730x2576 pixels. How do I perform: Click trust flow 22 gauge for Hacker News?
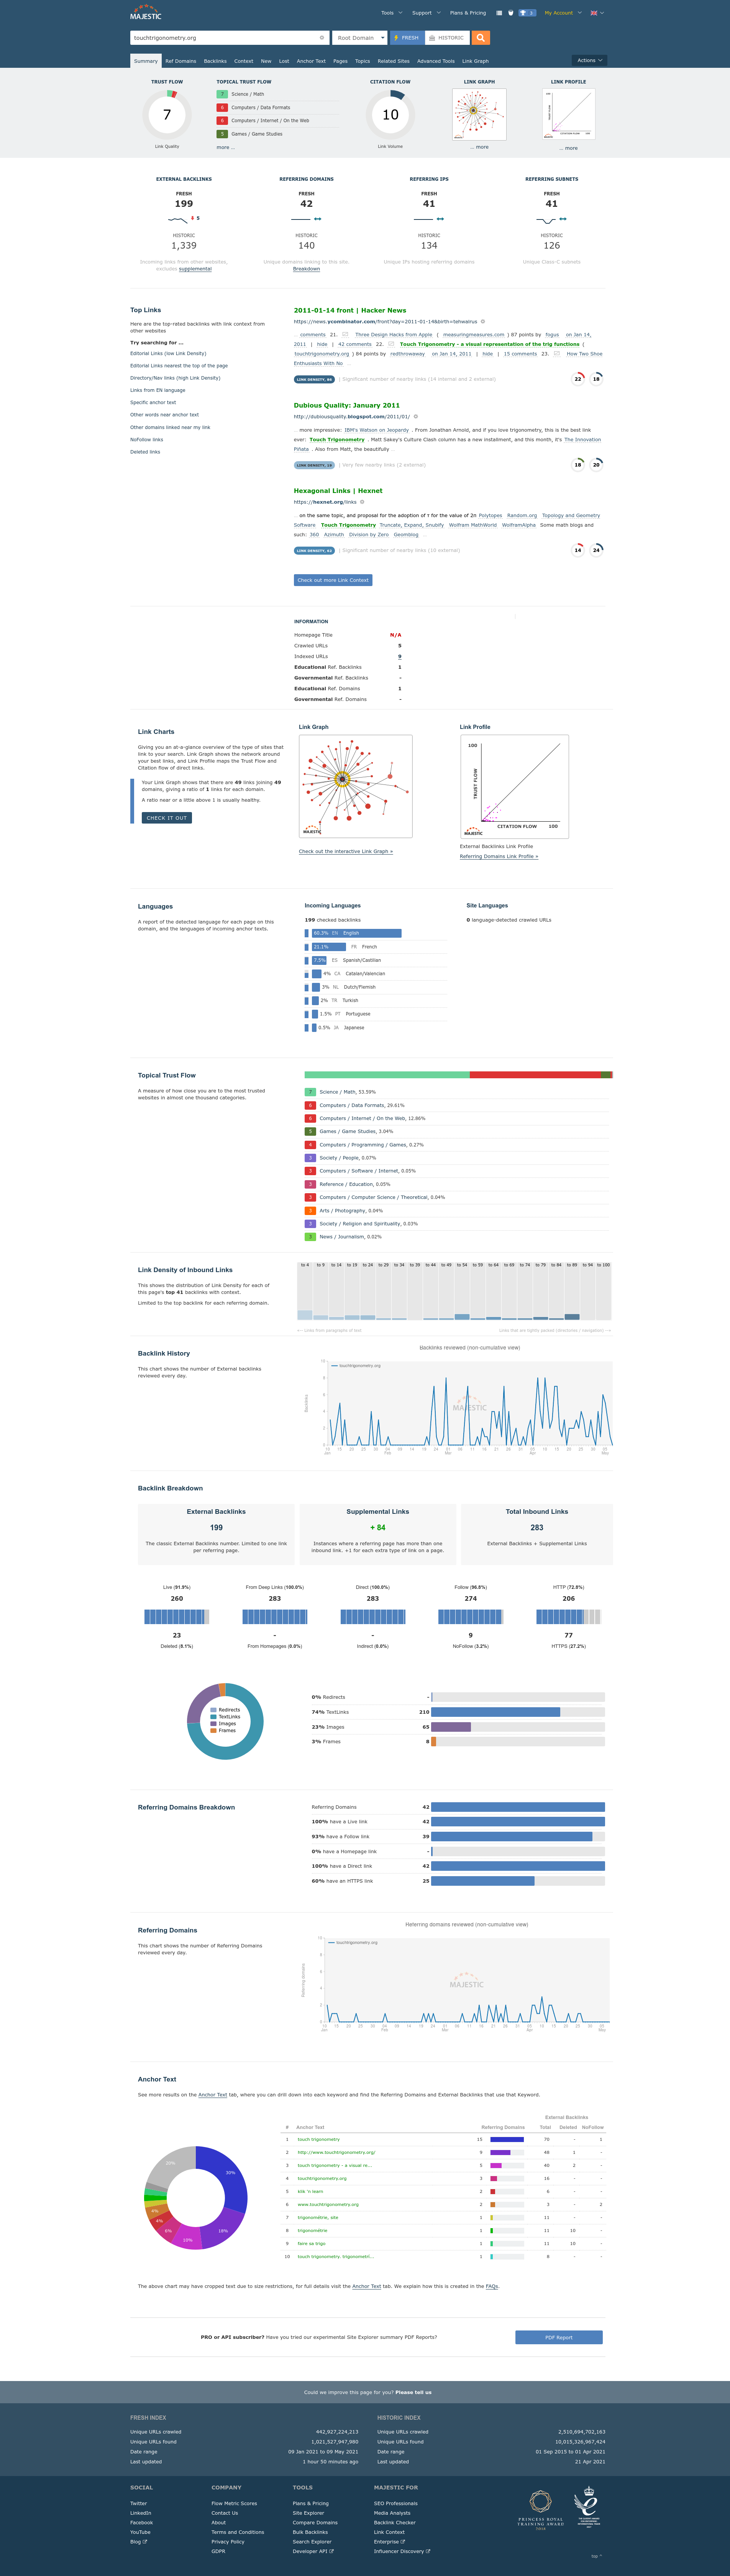(x=578, y=378)
